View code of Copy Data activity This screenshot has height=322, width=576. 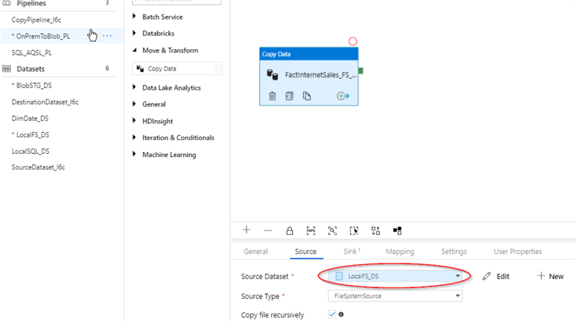click(x=289, y=96)
